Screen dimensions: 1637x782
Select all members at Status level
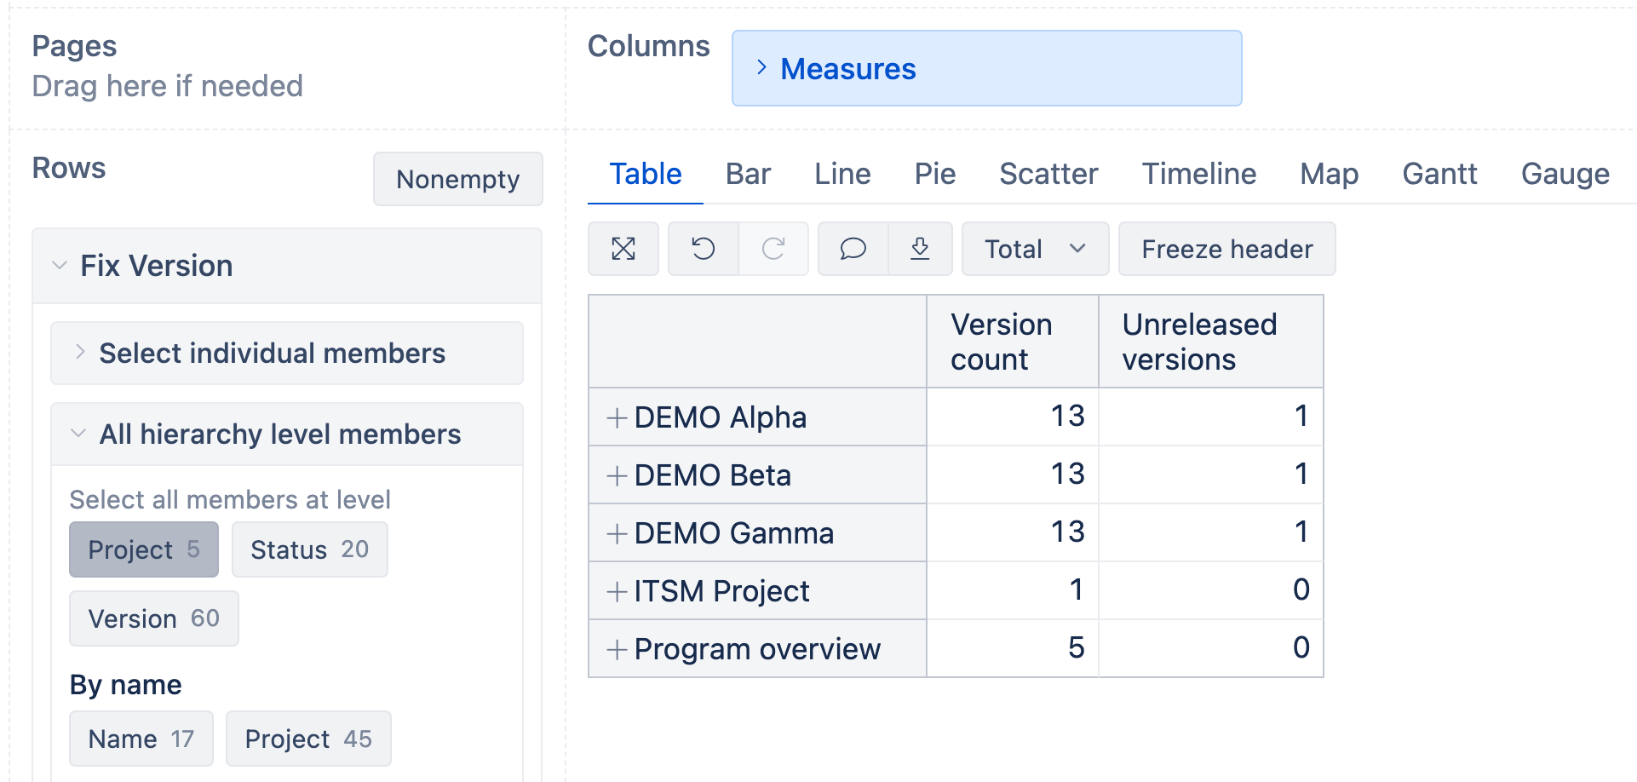click(308, 549)
